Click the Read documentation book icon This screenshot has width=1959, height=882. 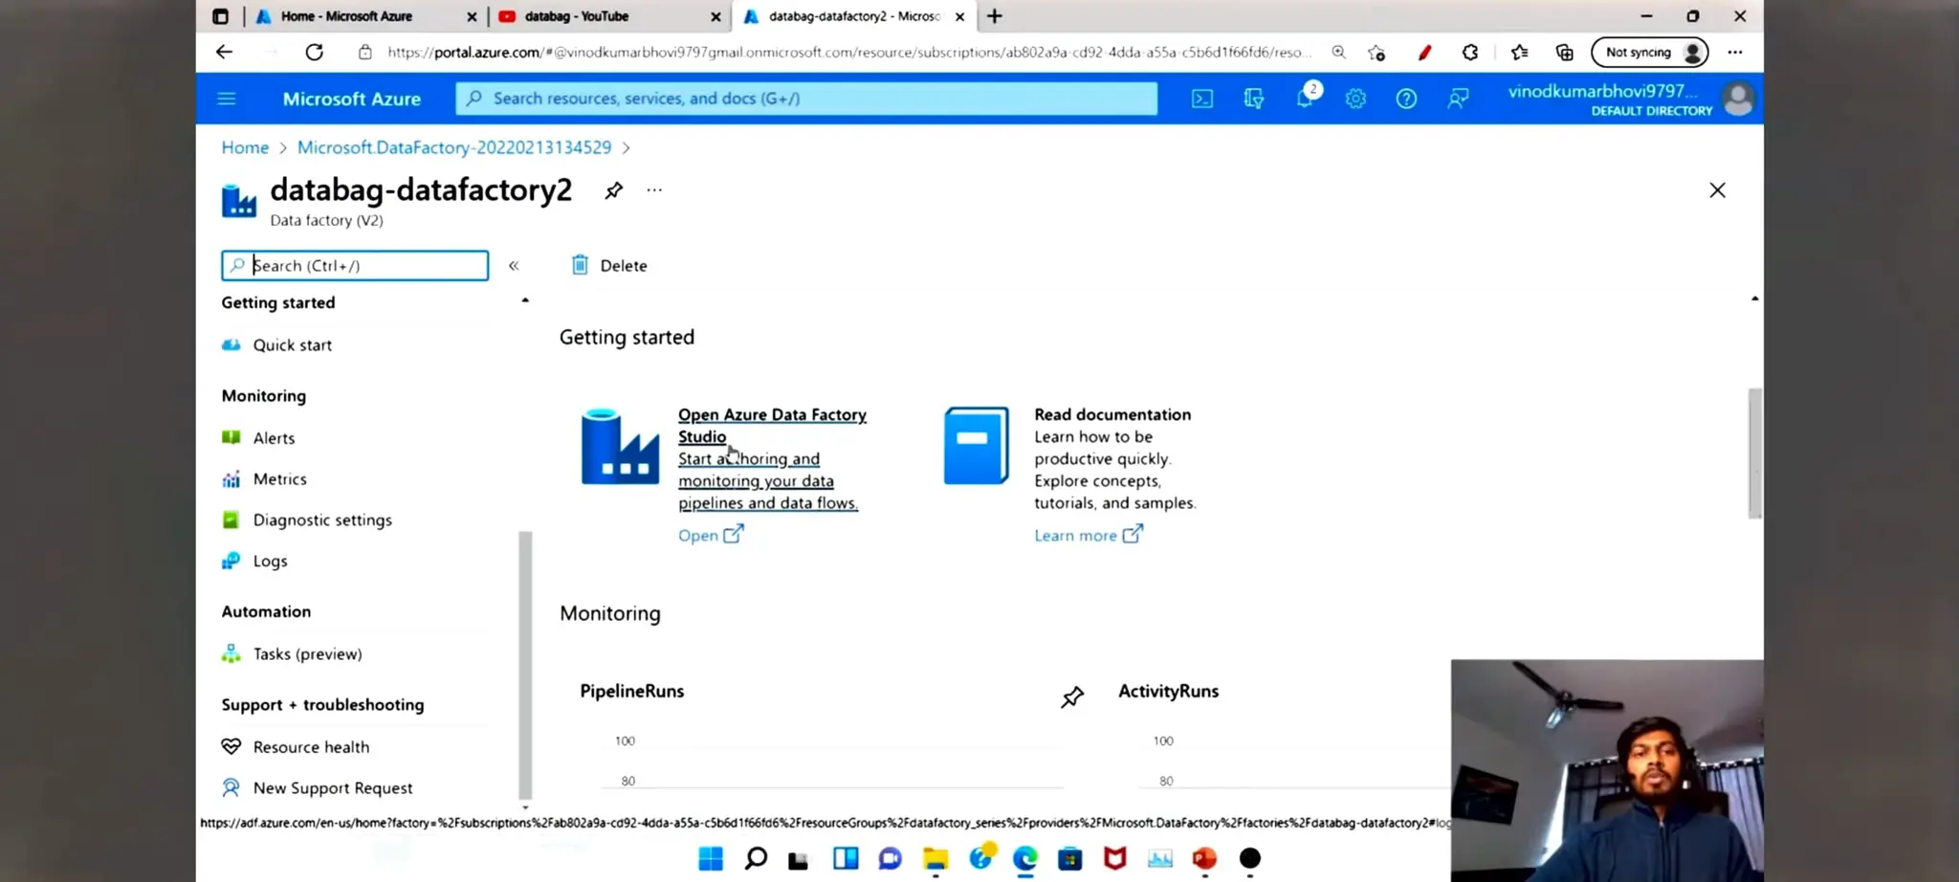977,446
